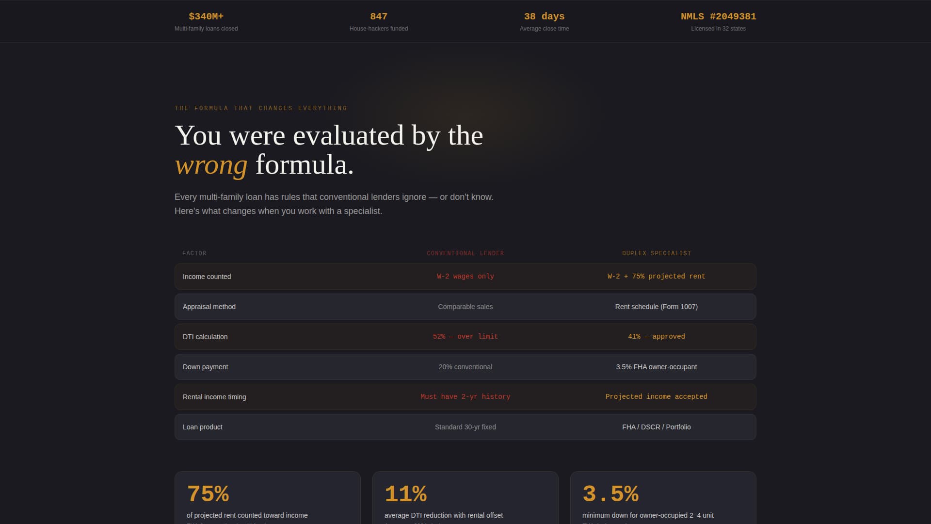The height and width of the screenshot is (524, 931).
Task: Click the Loan product row
Action: tap(465, 427)
